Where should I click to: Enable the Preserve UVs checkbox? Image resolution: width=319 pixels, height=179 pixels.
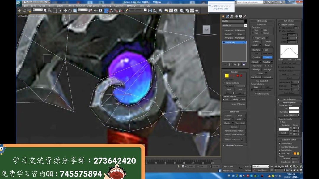(x=253, y=37)
